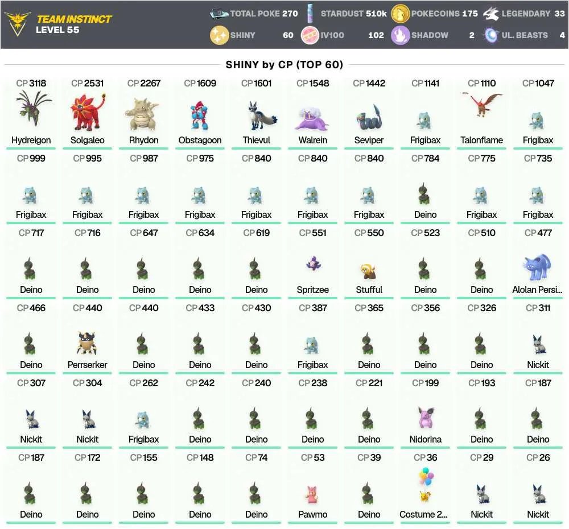Click the "CP 1047" value
This screenshot has width=569, height=529.
538,83
